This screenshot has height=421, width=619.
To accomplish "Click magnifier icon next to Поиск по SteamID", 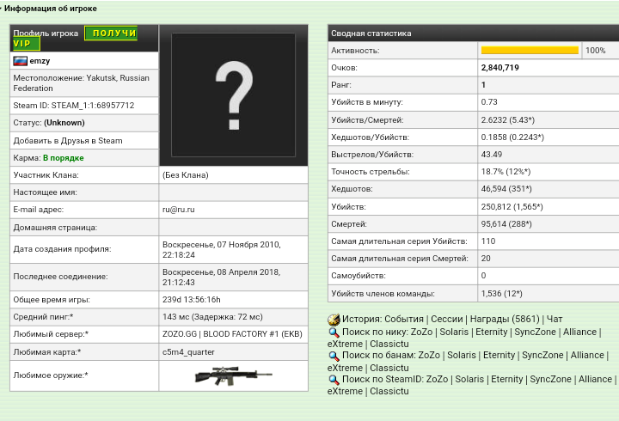I will click(x=334, y=380).
